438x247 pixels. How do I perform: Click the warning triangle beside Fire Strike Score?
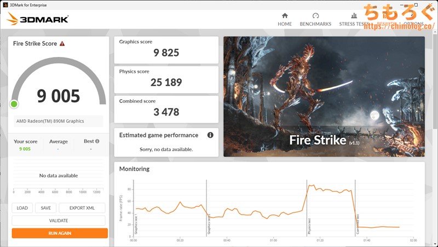click(x=62, y=43)
